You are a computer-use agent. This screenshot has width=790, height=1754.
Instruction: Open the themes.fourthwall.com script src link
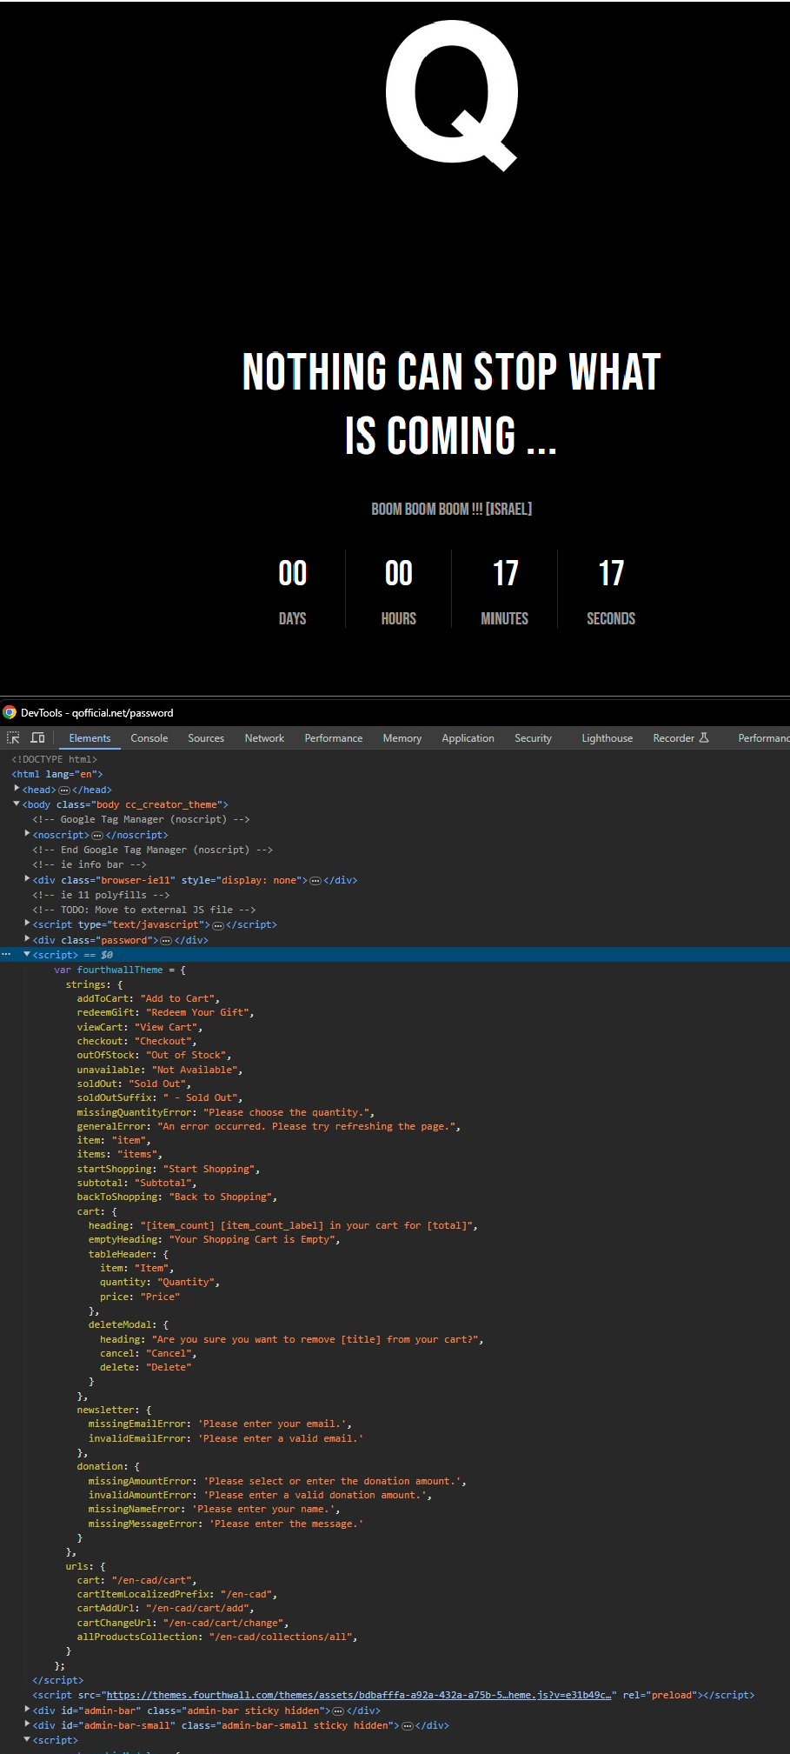(359, 1695)
